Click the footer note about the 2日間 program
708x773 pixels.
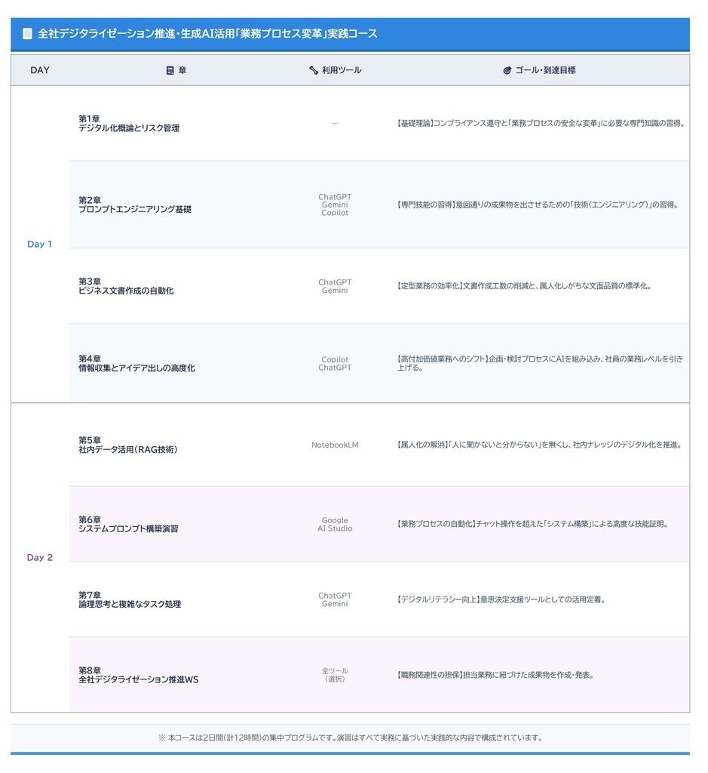point(350,738)
